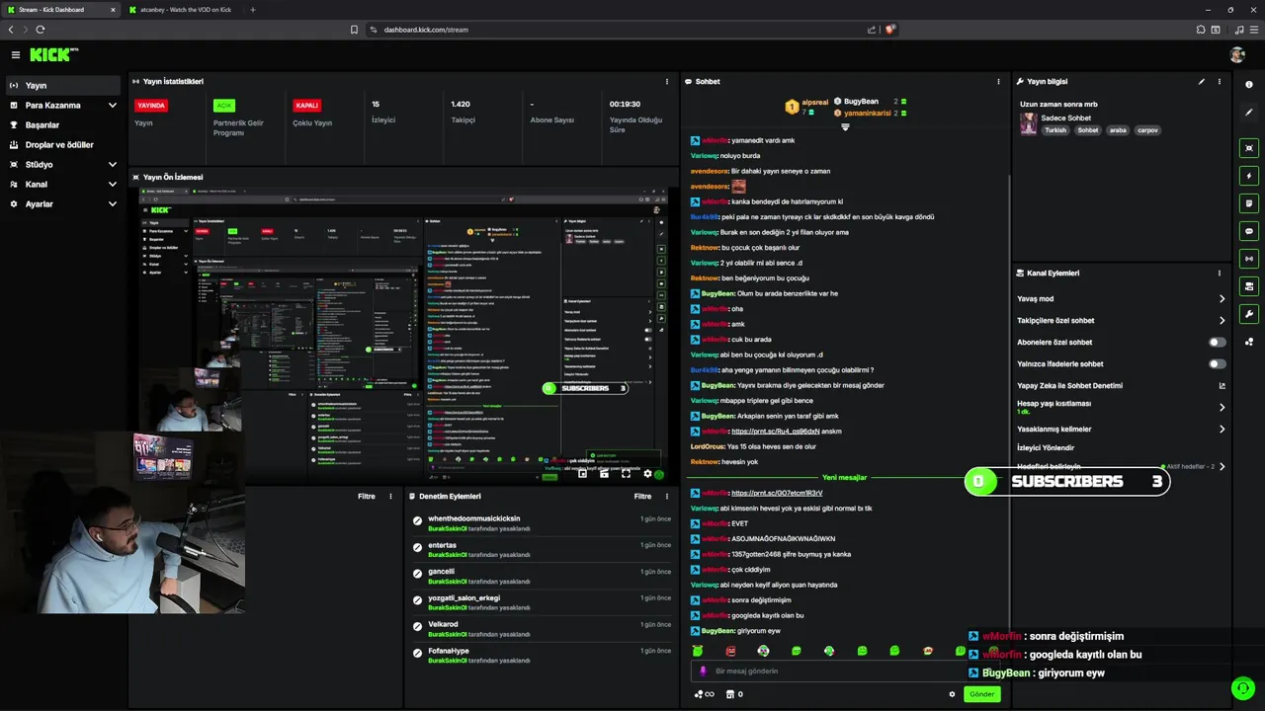
Task: Open Takipçilere özel sohbet options
Action: (1121, 321)
